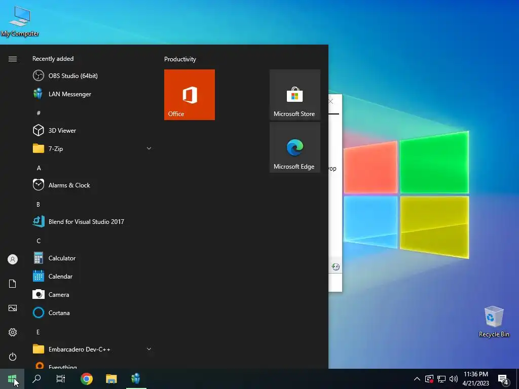Click the Productivity group header
519x389 pixels.
[x=180, y=59]
